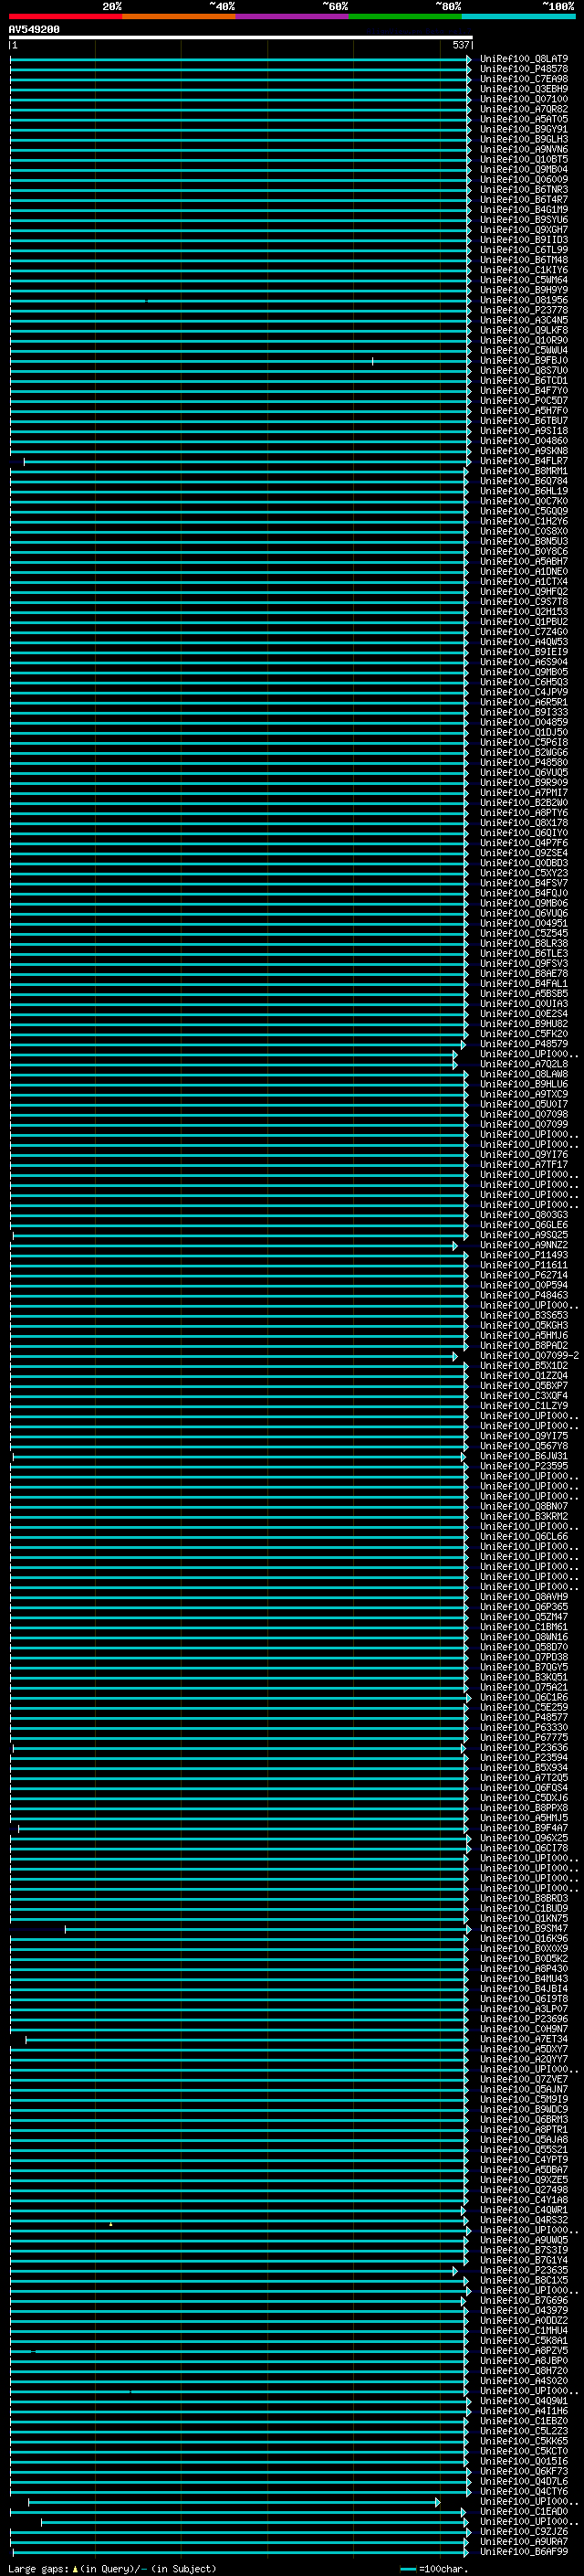Select hit label UniRef100_Q9LKF8
Viewport: 584px width, 2576px height.
coord(524,330)
